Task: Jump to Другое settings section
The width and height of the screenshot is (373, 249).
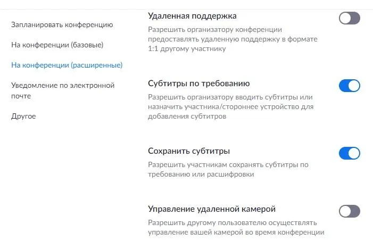Action: point(23,116)
